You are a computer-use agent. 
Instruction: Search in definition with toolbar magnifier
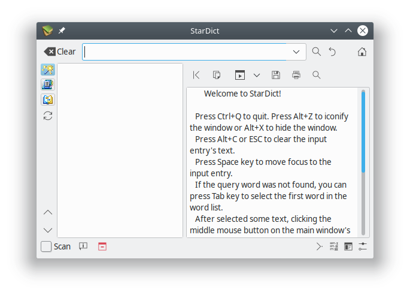[317, 75]
